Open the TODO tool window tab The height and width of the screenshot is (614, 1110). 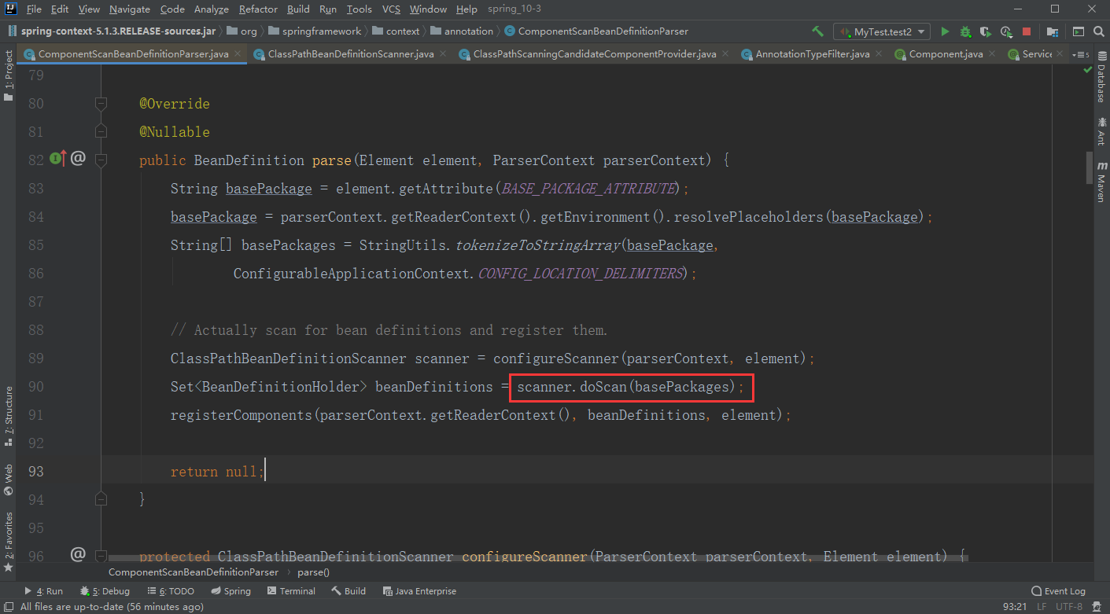(170, 591)
